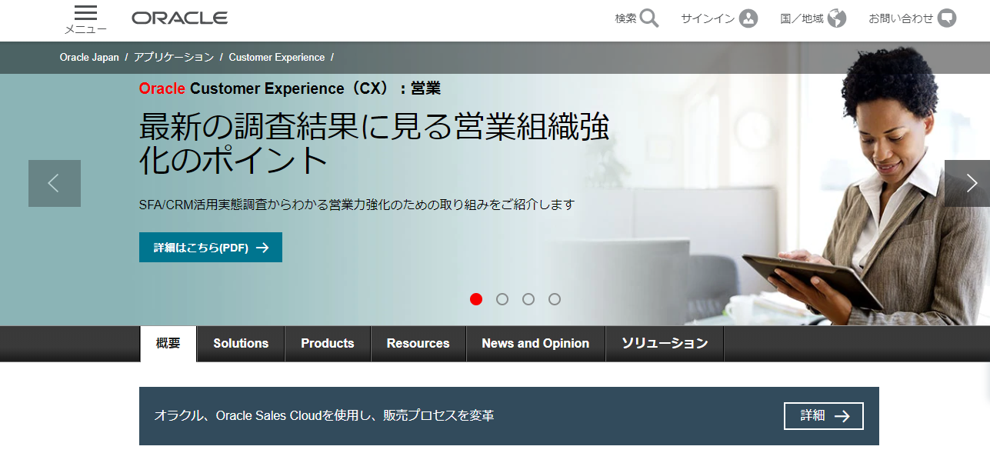
Task: Open the アプリケーション breadcrumb link
Action: point(174,58)
